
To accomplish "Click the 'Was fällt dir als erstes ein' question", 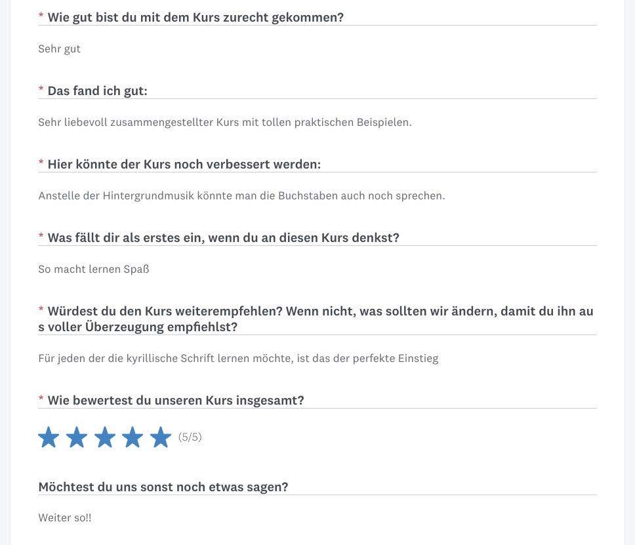I will coord(223,237).
